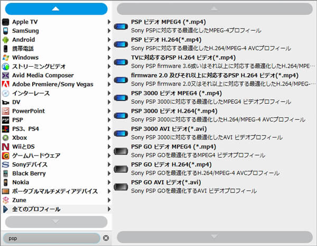Choose TVに対応するPSP H.264 ビデオ profile
317x246 pixels.
click(x=215, y=62)
